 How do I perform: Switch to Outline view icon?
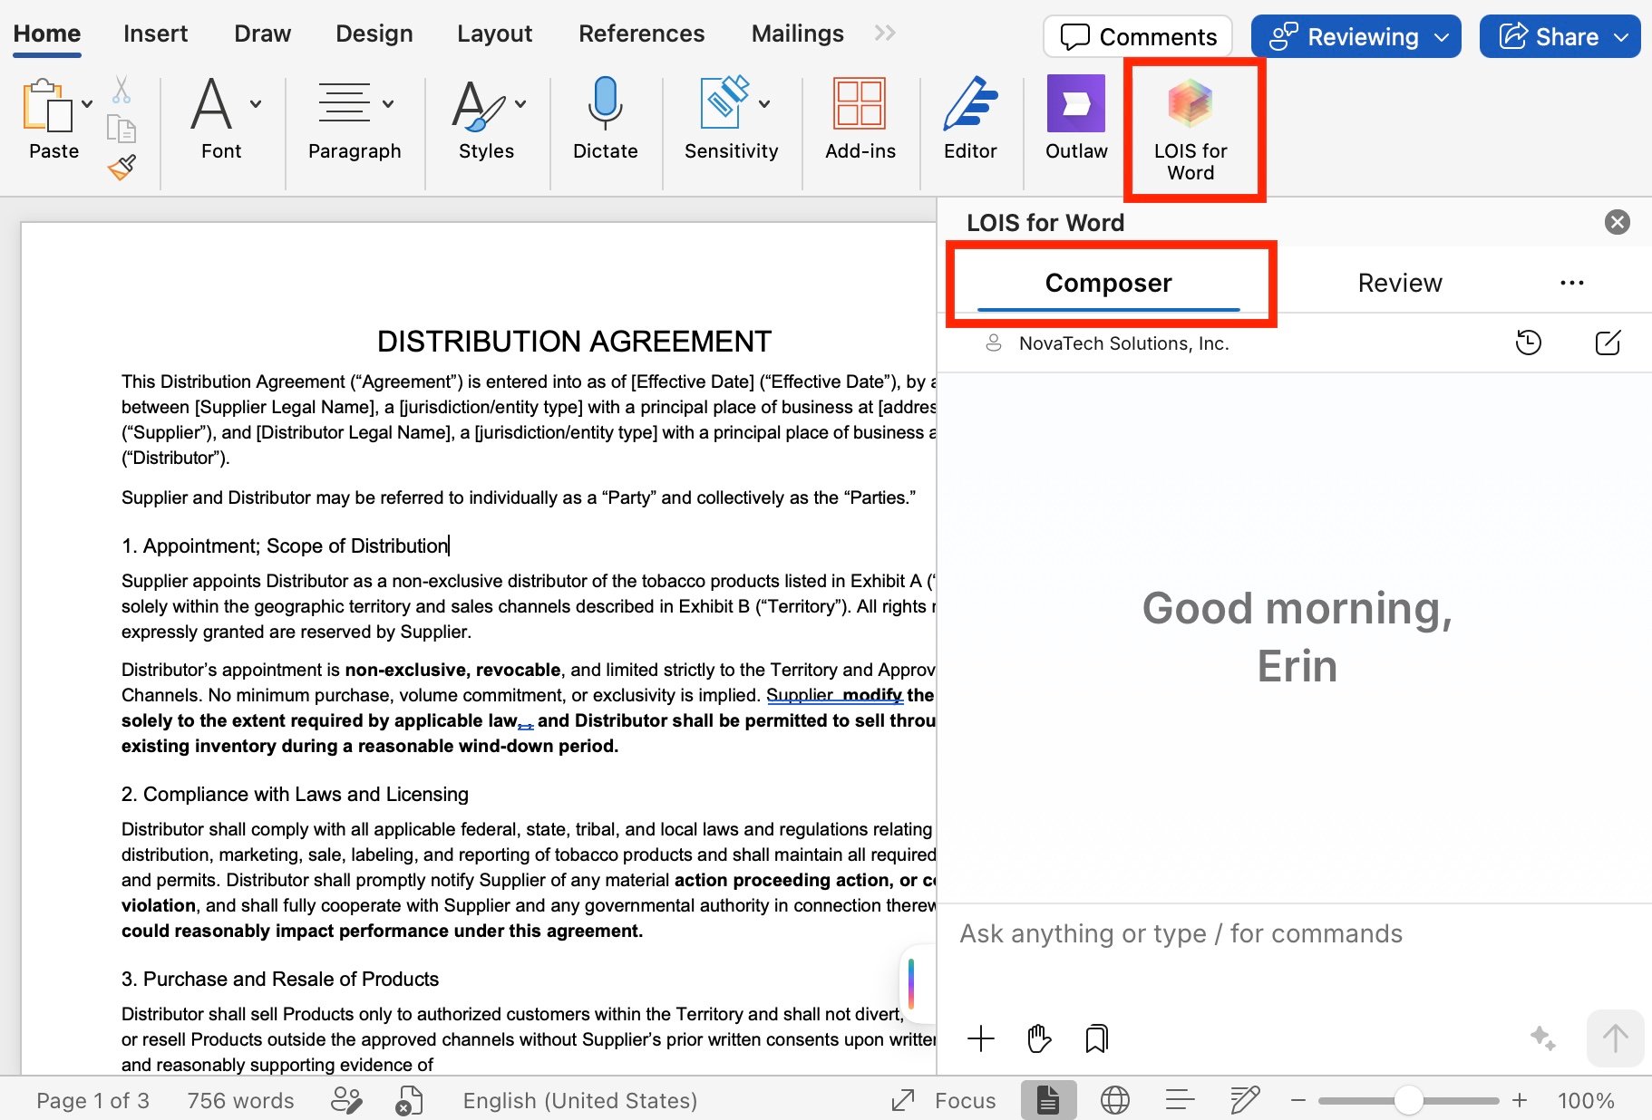click(1180, 1100)
